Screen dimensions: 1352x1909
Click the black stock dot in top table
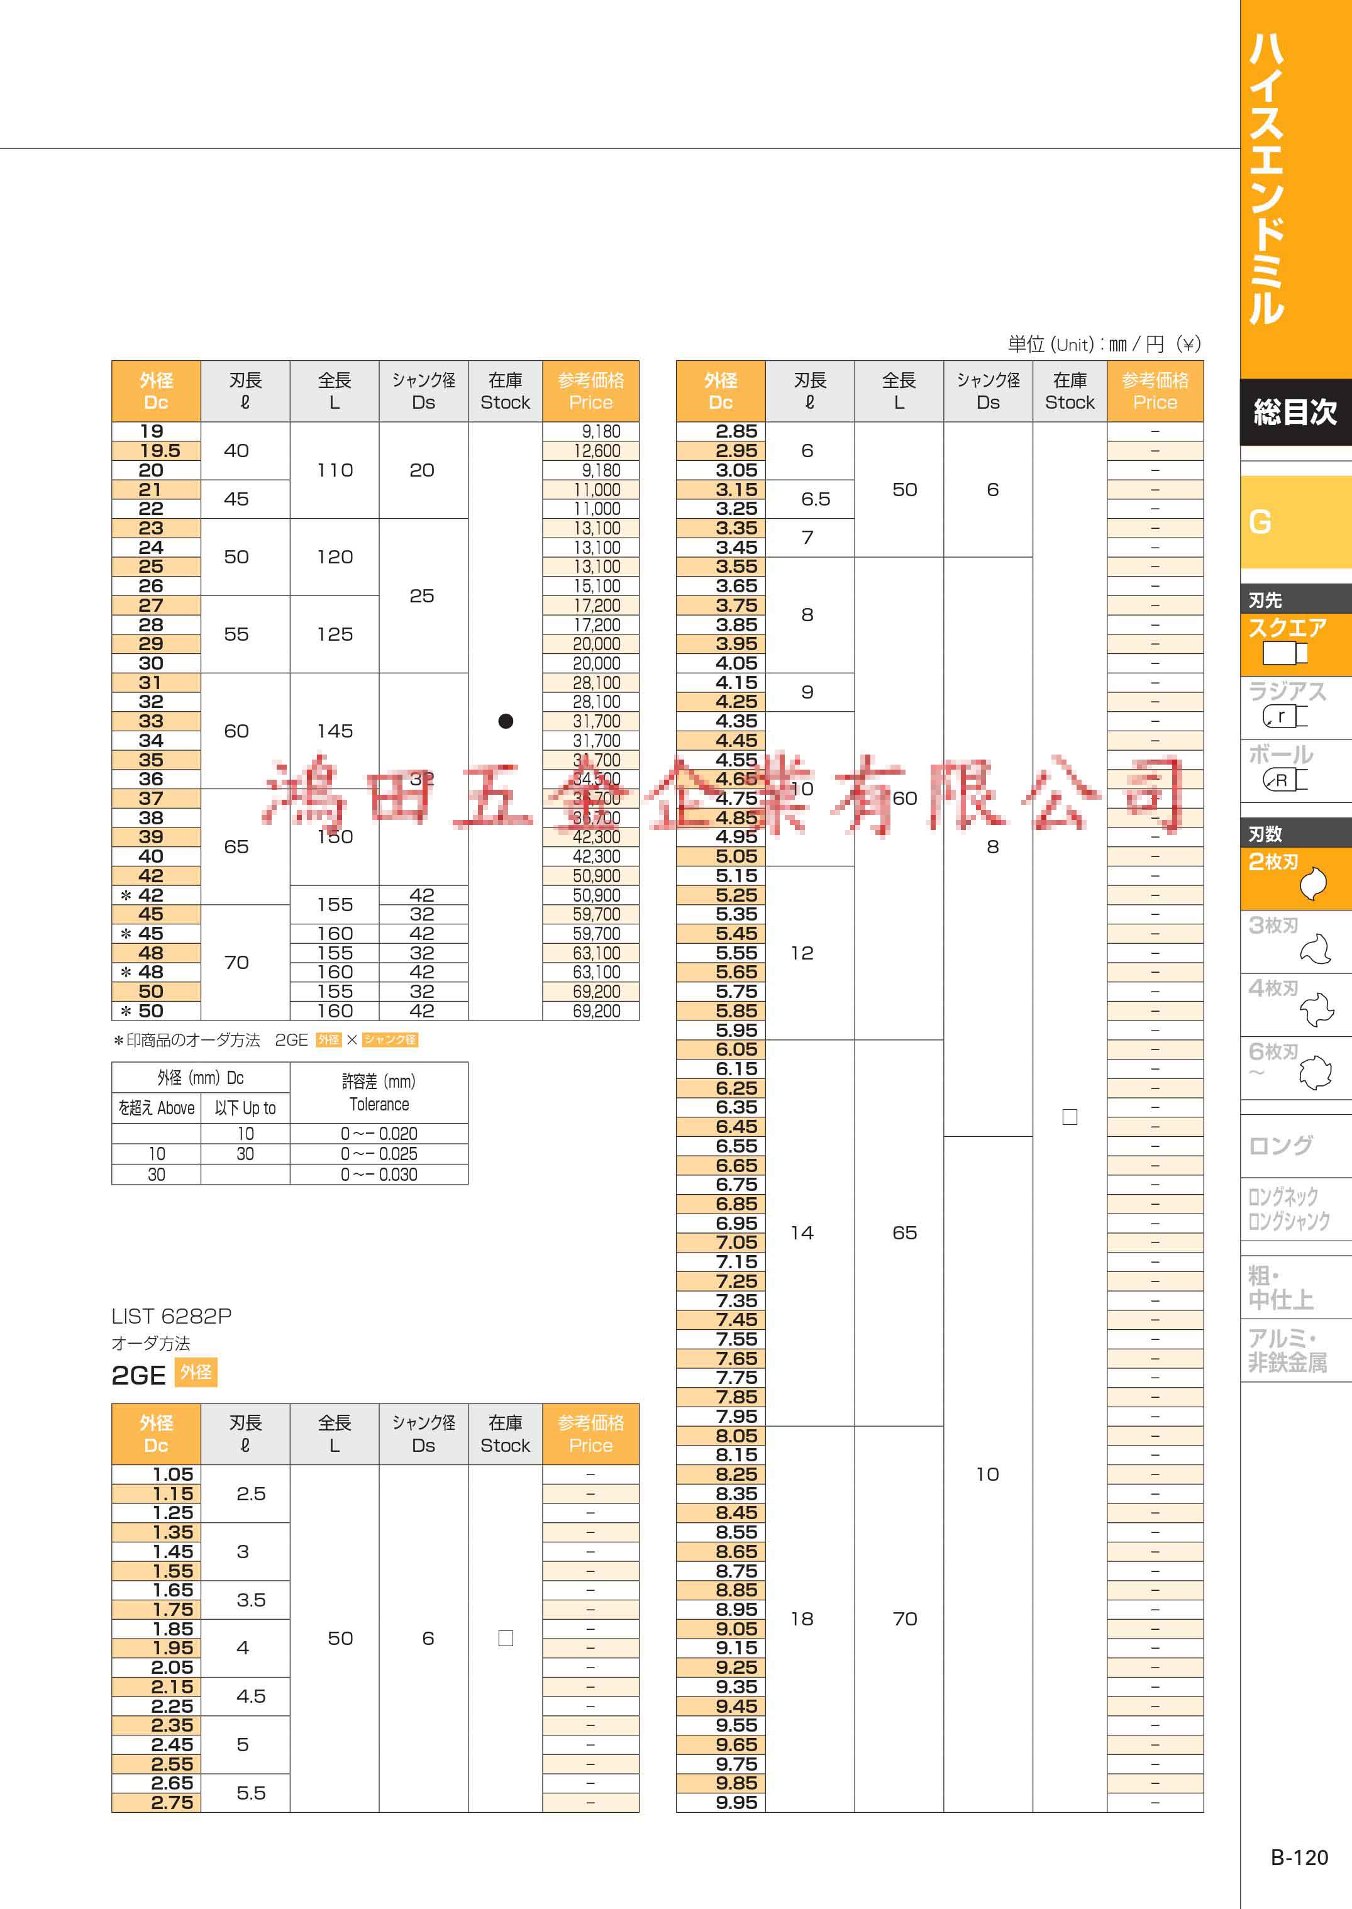506,721
